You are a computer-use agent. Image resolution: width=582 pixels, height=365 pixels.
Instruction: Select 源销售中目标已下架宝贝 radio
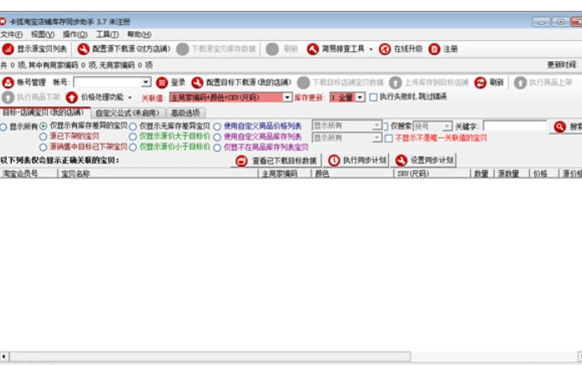(x=43, y=147)
